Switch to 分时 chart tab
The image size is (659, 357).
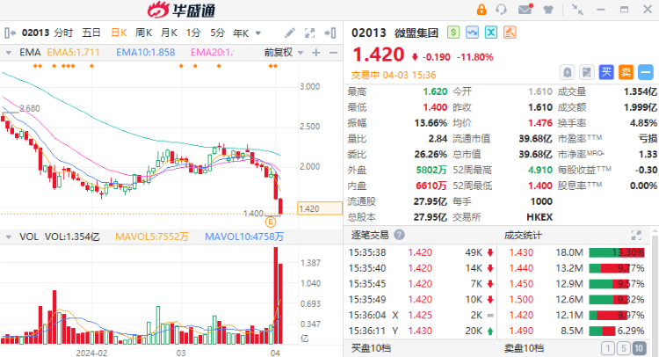coord(63,33)
